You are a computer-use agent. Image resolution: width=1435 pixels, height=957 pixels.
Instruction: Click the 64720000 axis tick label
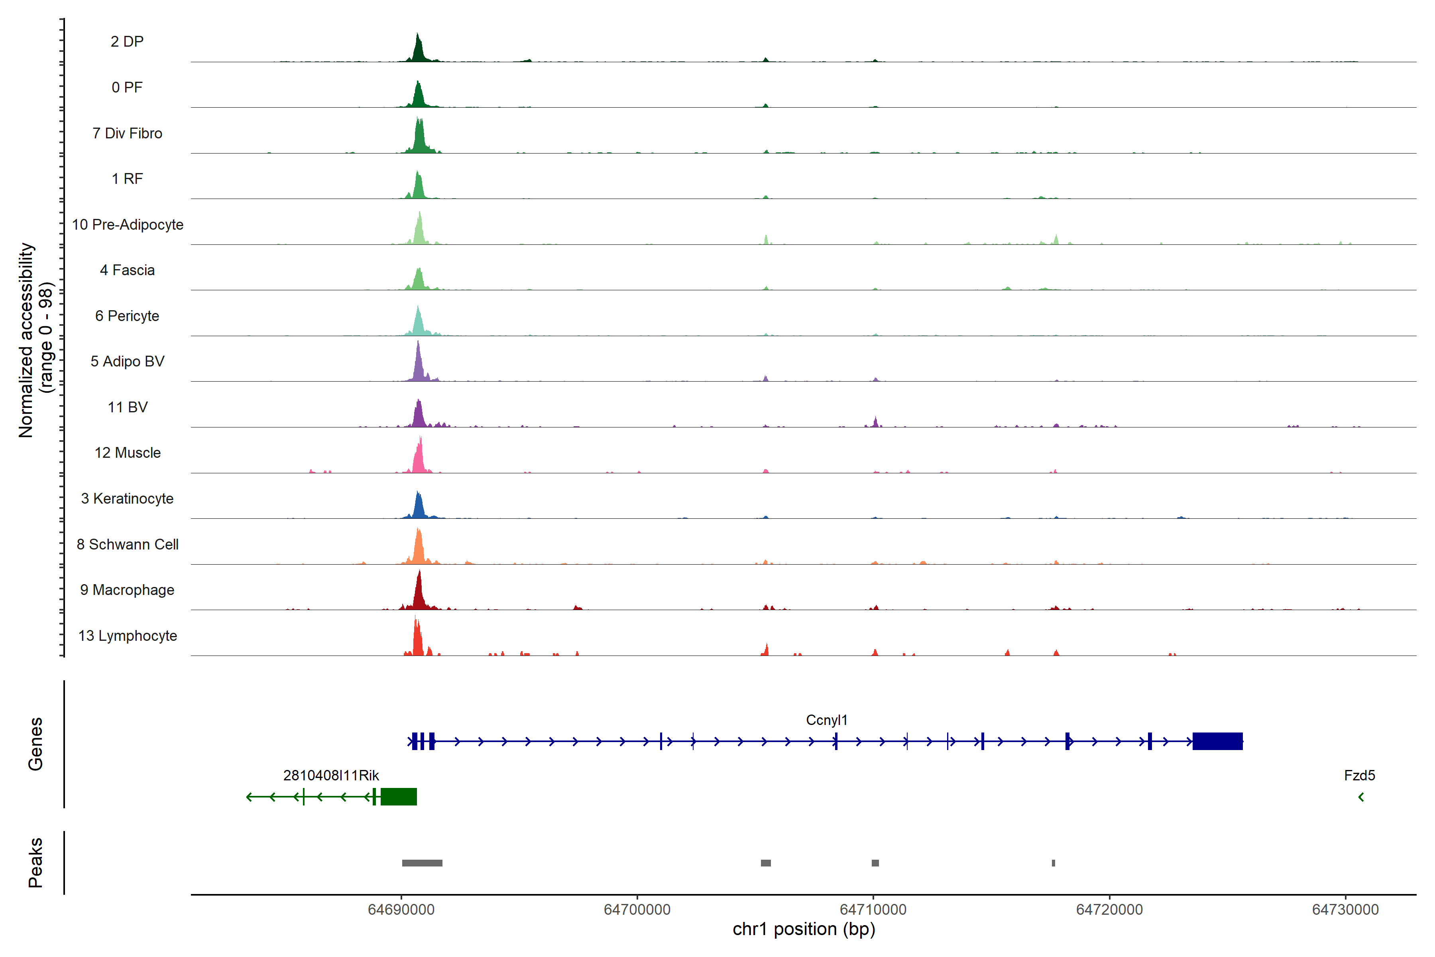point(1109,910)
